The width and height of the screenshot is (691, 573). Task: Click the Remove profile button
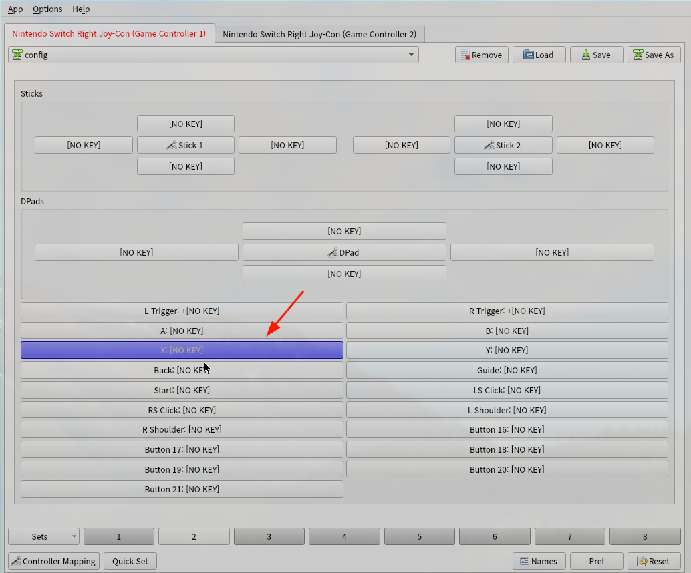coord(482,55)
